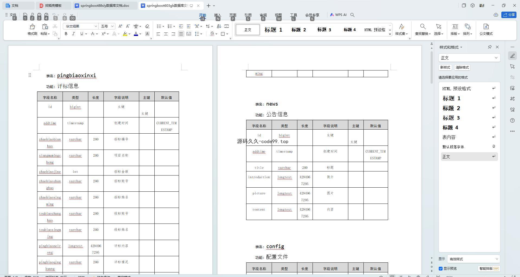Viewport: 520px width, 277px height.
Task: Close the Styles and Formatting panel
Action: pos(497,47)
